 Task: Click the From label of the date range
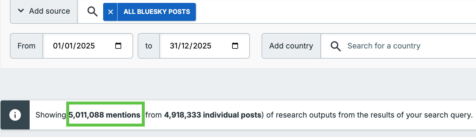click(x=26, y=46)
